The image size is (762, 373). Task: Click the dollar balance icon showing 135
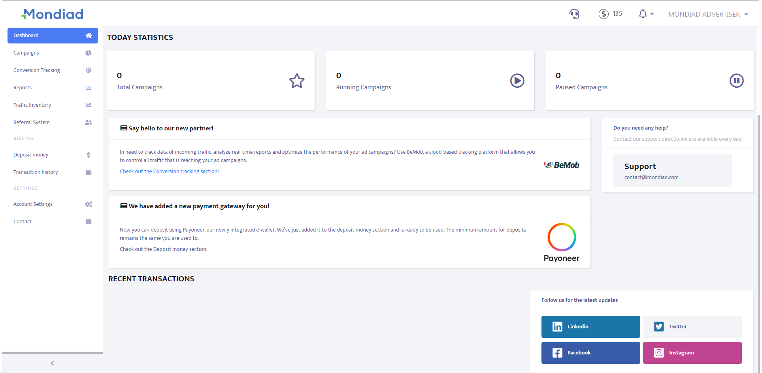604,13
